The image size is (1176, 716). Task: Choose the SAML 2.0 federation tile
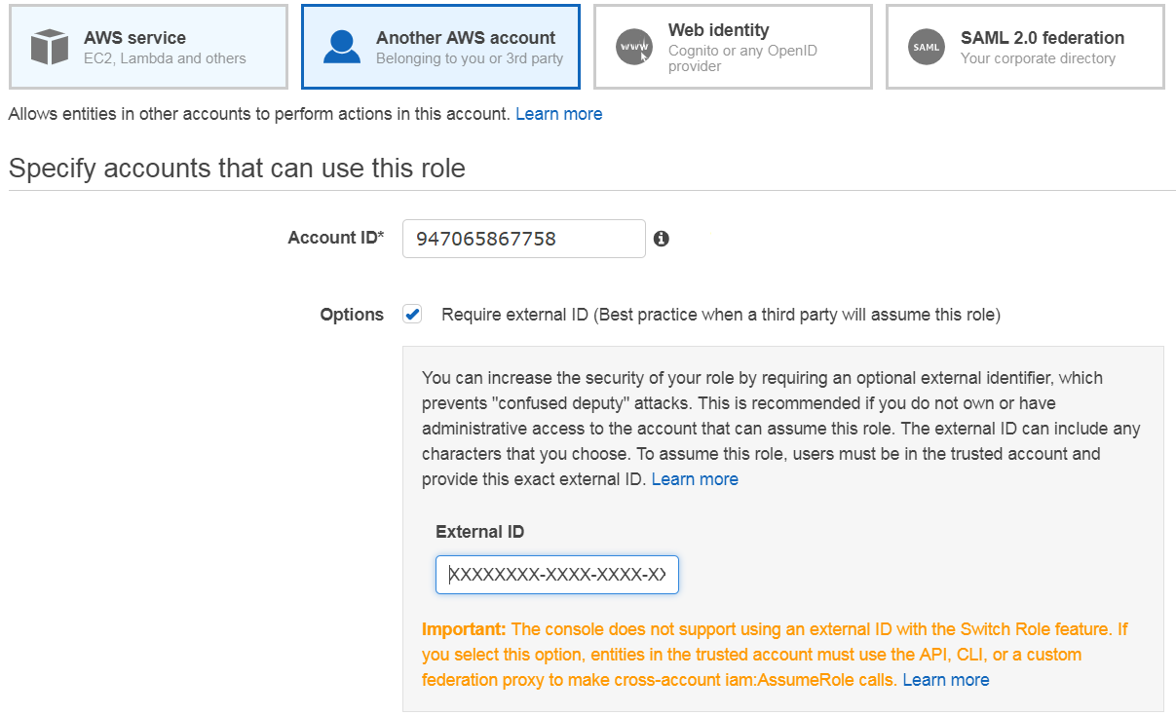point(1024,46)
